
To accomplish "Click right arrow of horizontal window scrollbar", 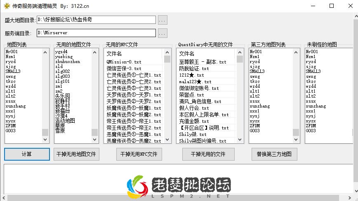I will click(x=350, y=198).
